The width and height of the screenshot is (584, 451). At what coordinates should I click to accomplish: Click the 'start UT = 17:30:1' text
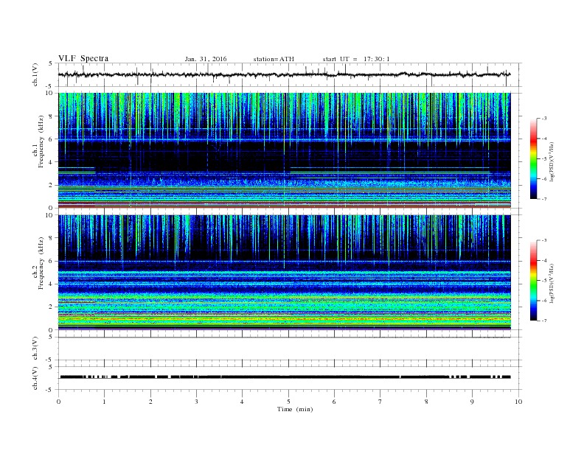356,59
